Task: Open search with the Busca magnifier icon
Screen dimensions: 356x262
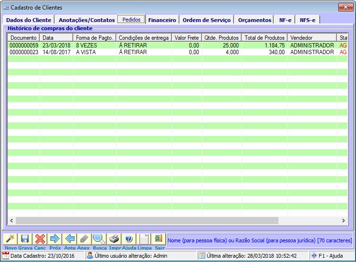Action: 99,239
